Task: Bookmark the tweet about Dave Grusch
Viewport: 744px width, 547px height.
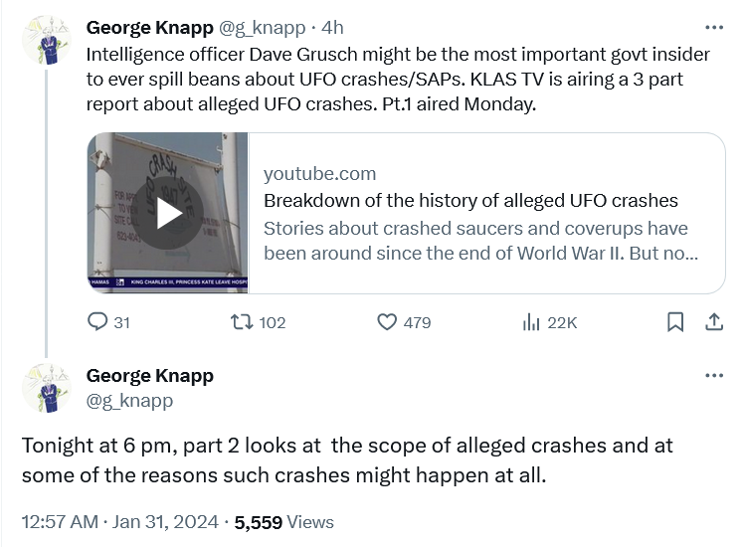Action: point(674,322)
